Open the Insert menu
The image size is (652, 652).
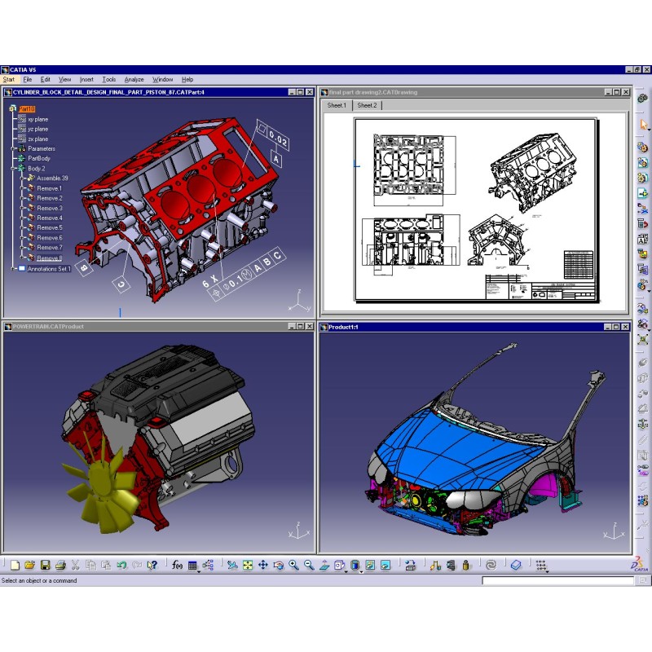86,79
